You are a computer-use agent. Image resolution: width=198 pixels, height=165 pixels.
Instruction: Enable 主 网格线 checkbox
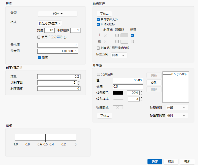tap(117, 35)
